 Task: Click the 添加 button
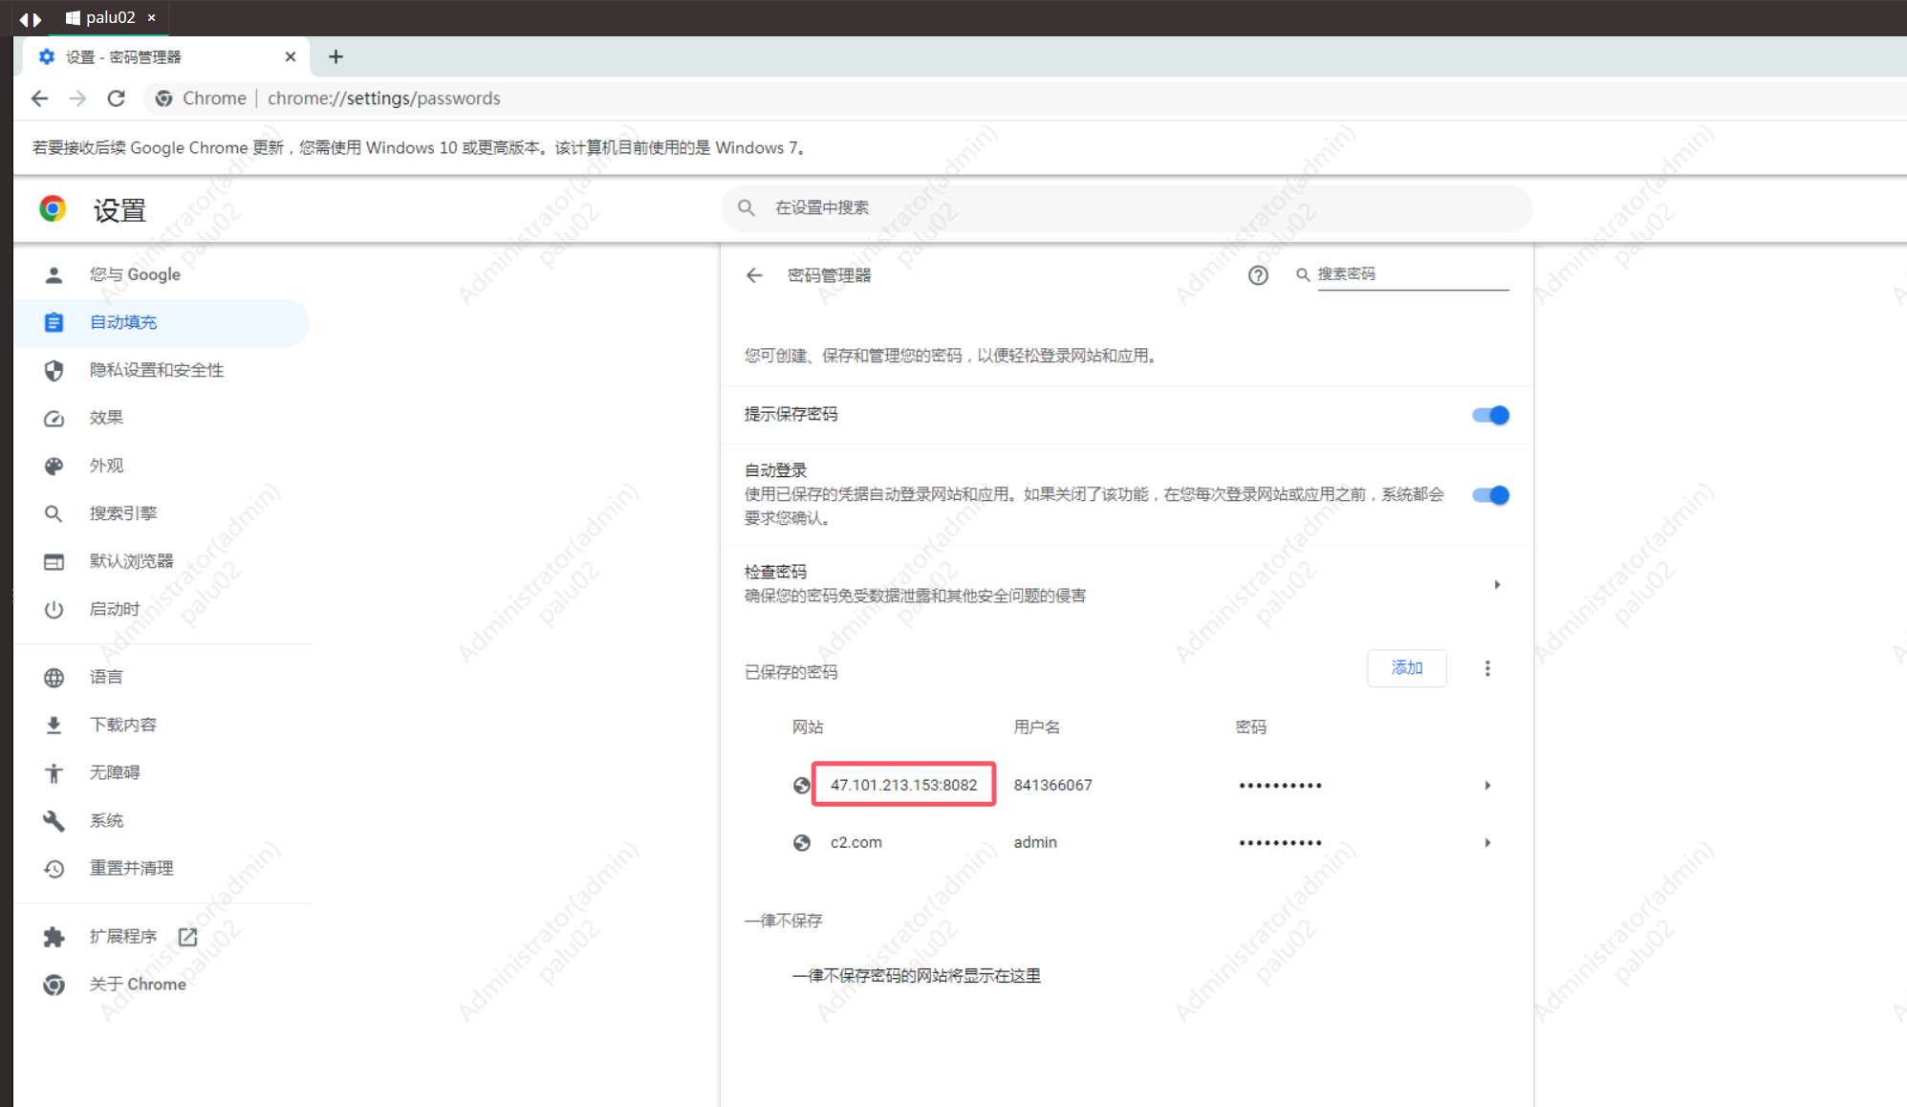[1406, 668]
